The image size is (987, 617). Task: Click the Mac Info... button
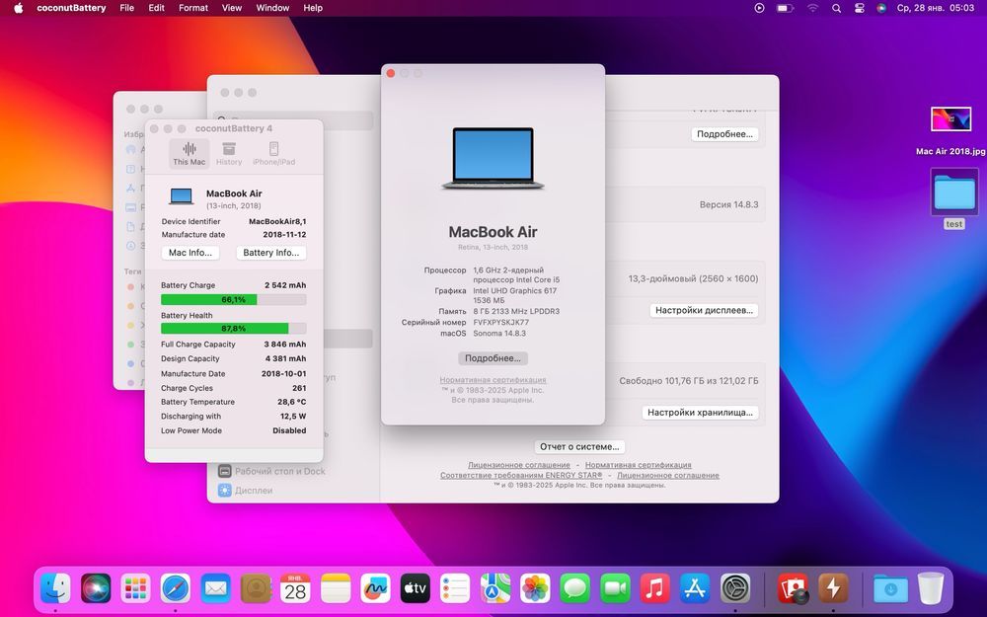[190, 253]
